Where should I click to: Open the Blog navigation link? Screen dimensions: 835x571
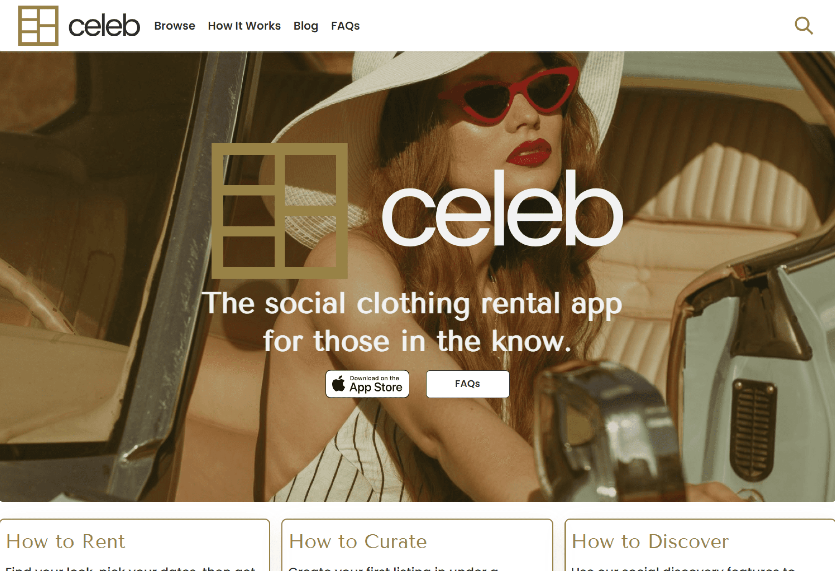306,26
